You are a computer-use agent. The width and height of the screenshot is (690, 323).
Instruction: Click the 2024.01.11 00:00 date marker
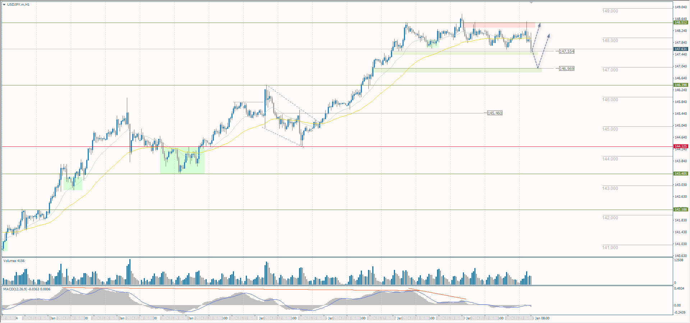243,318
